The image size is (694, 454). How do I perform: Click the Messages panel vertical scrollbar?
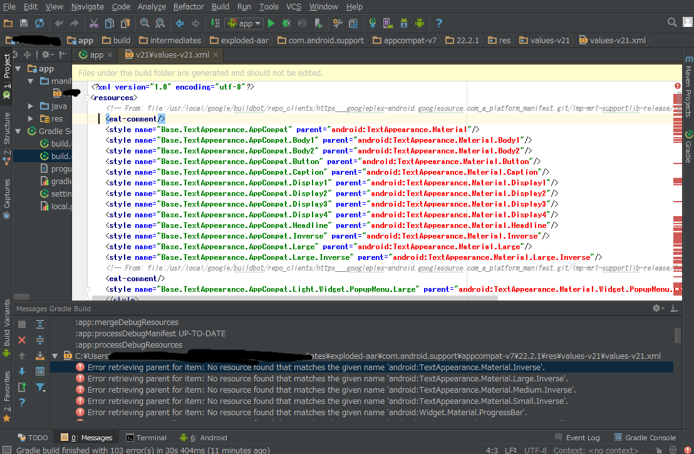pyautogui.click(x=677, y=336)
